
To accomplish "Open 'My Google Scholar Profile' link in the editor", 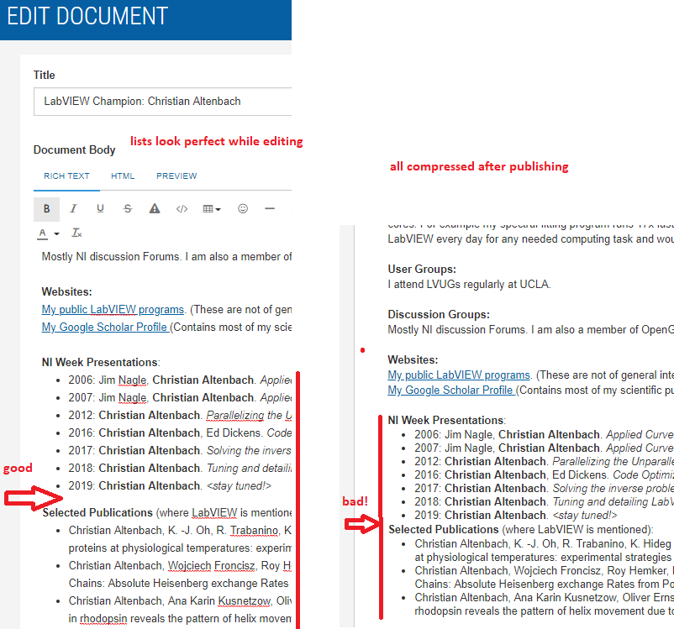I will 105,327.
